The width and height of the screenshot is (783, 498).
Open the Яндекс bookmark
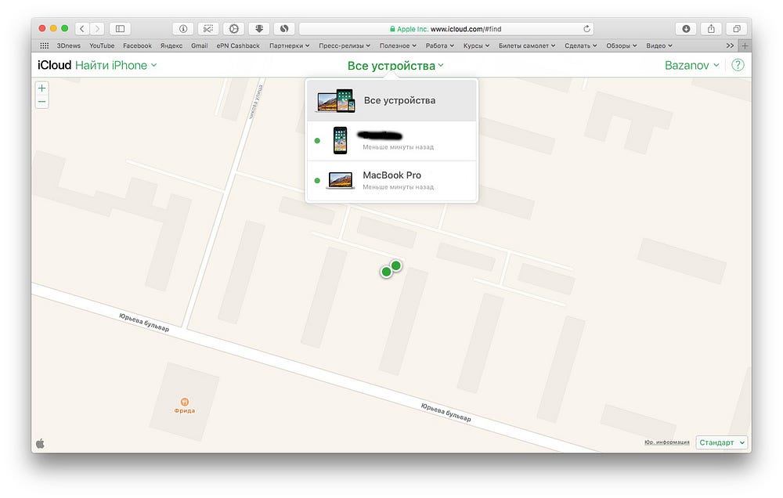coord(171,45)
